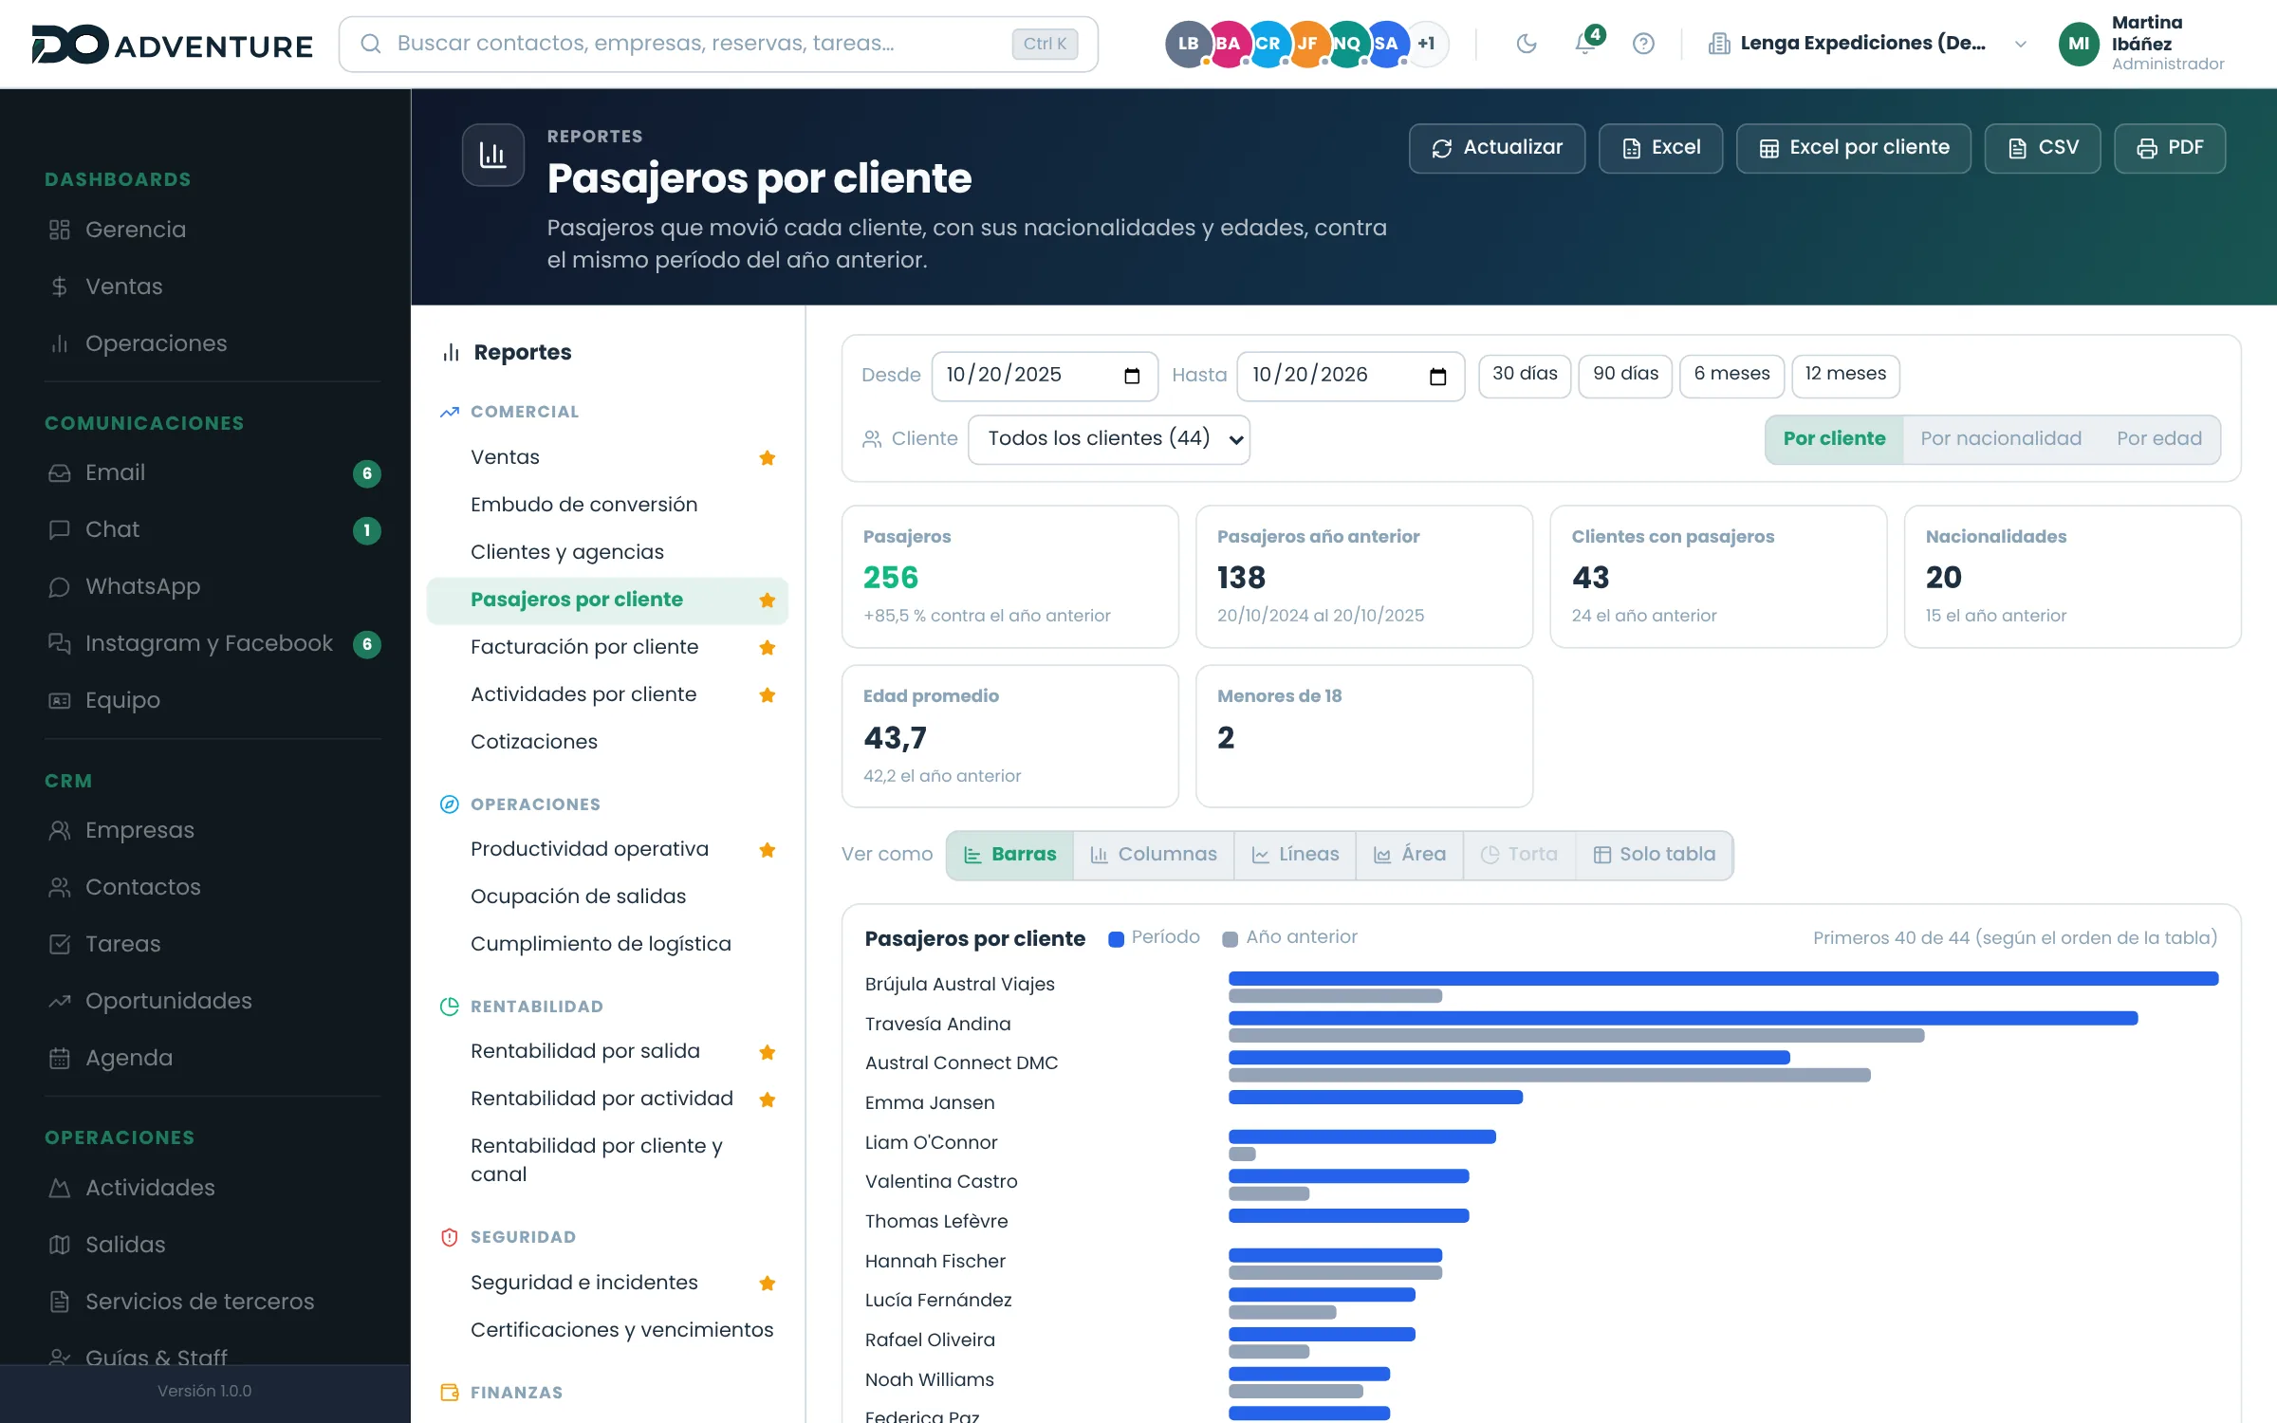Click the Excel por cliente button
Image resolution: width=2277 pixels, height=1423 pixels.
coord(1853,148)
